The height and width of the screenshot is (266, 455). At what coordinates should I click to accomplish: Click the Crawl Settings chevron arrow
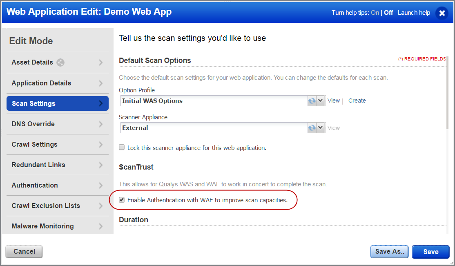point(101,145)
